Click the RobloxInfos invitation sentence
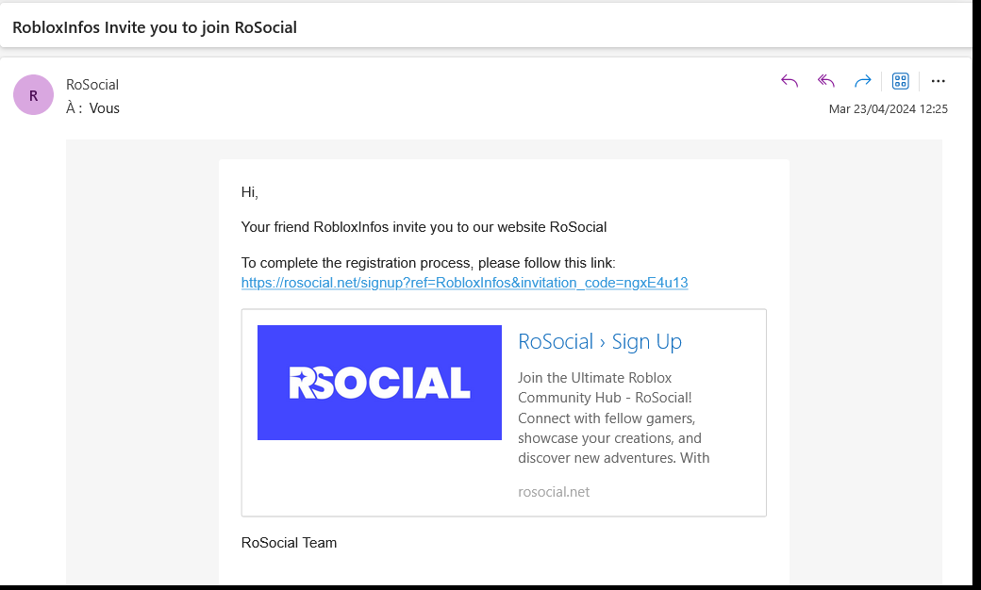This screenshot has width=981, height=590. coord(424,227)
